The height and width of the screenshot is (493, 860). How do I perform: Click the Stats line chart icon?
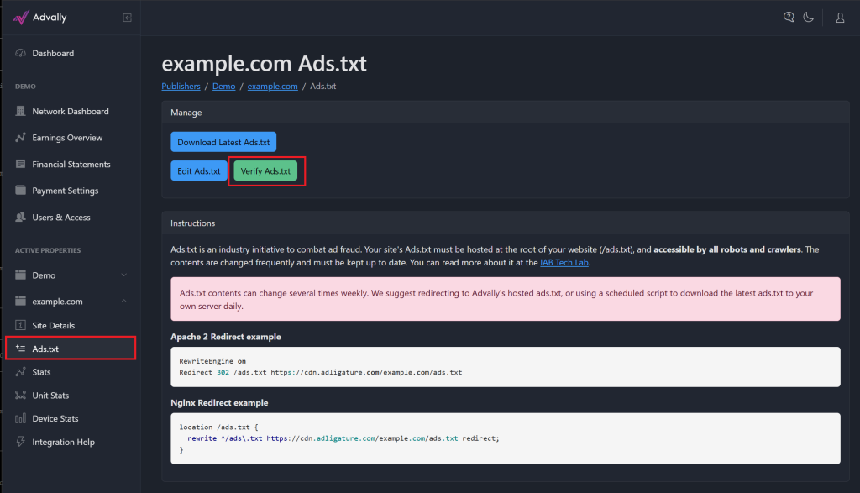(20, 372)
